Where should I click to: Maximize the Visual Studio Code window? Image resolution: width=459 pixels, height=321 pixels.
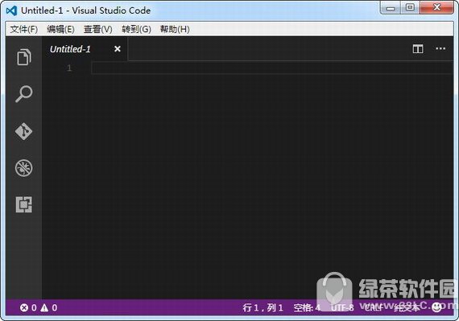410,7
